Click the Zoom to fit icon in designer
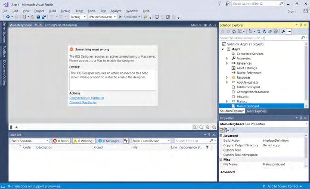The image size is (310, 189). pos(195,127)
